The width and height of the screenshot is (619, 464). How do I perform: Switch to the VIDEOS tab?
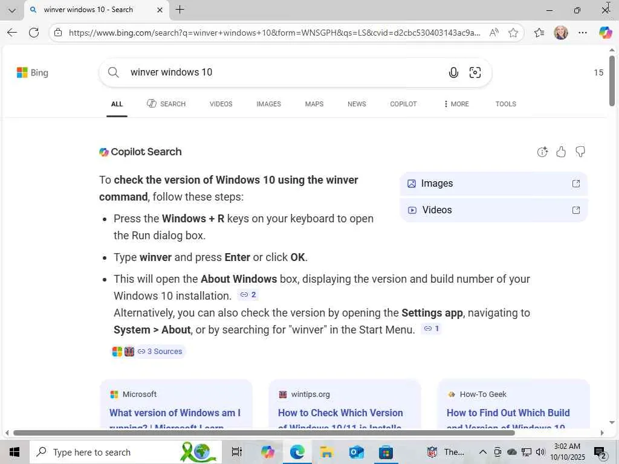221,104
